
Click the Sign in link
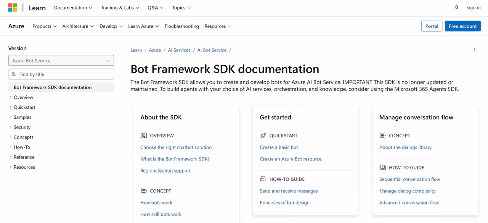tap(473, 7)
